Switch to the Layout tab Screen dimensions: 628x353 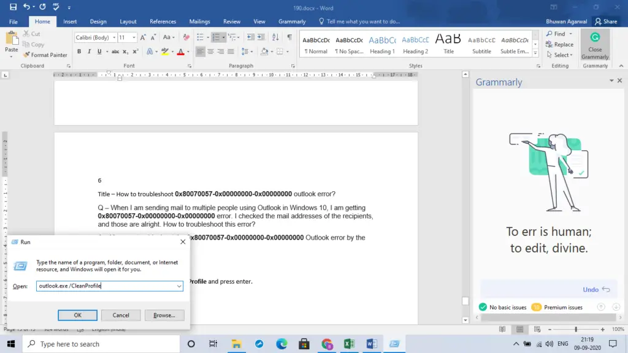128,21
